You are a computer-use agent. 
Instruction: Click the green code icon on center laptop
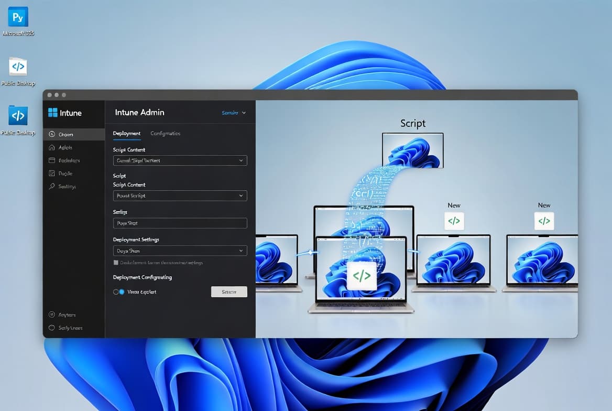click(x=362, y=276)
